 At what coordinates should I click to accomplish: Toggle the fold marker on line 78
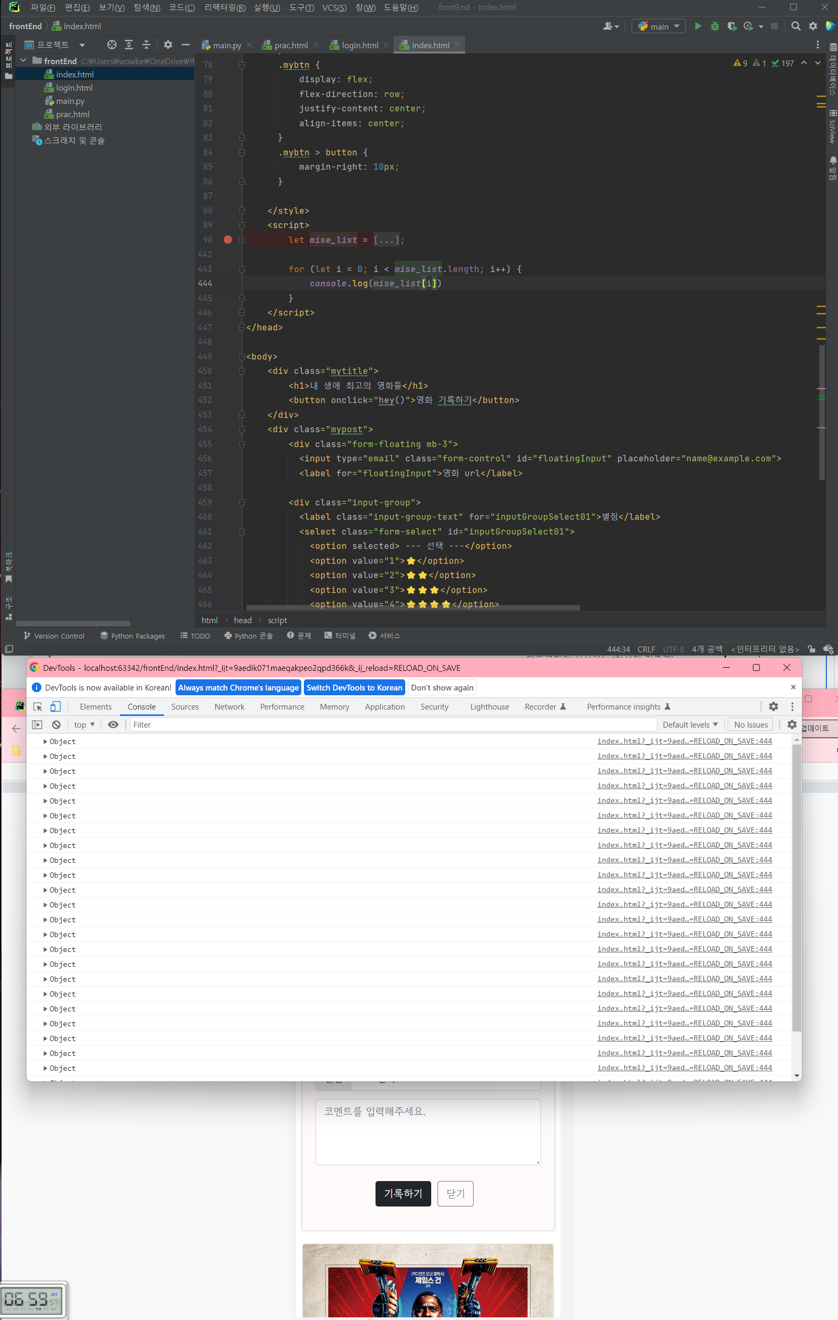click(242, 65)
